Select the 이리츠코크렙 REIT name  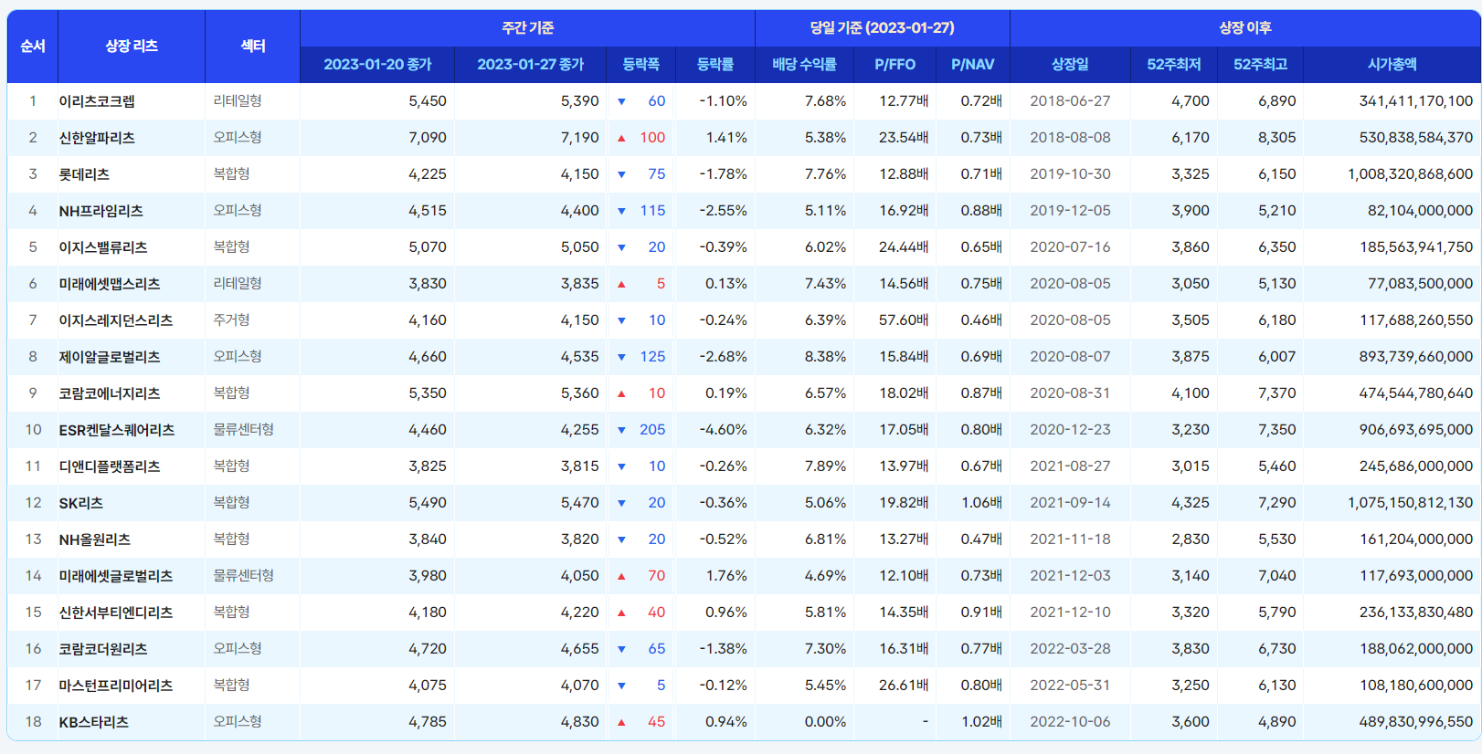pos(97,101)
